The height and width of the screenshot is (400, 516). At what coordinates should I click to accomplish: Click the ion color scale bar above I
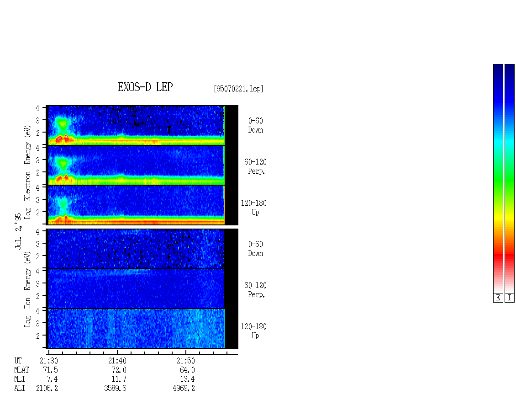[x=510, y=178]
